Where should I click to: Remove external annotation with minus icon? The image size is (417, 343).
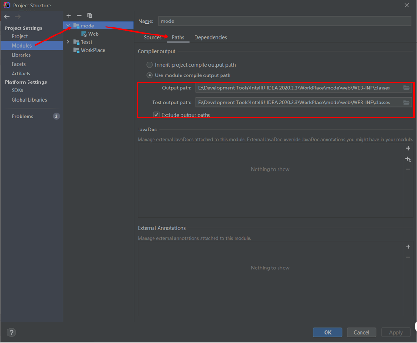point(408,257)
